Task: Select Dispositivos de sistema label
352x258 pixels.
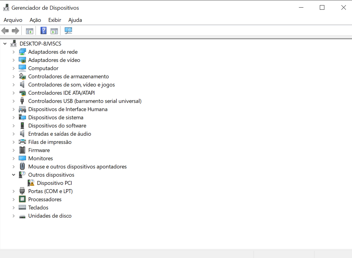Action: tap(56, 117)
